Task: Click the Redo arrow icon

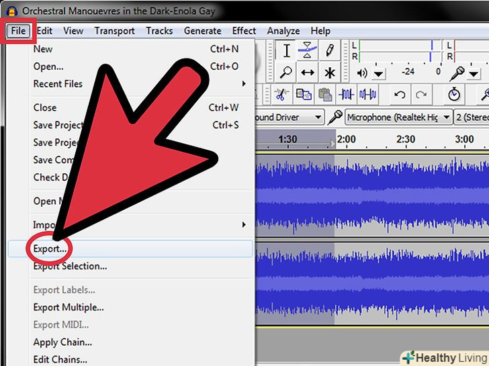Action: click(x=421, y=94)
